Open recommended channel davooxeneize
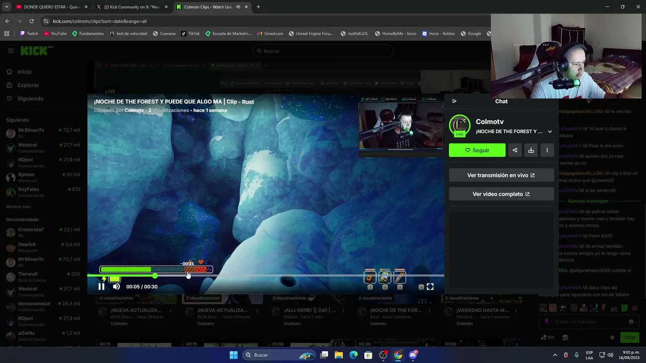Image resolution: width=646 pixels, height=363 pixels. pyautogui.click(x=43, y=306)
